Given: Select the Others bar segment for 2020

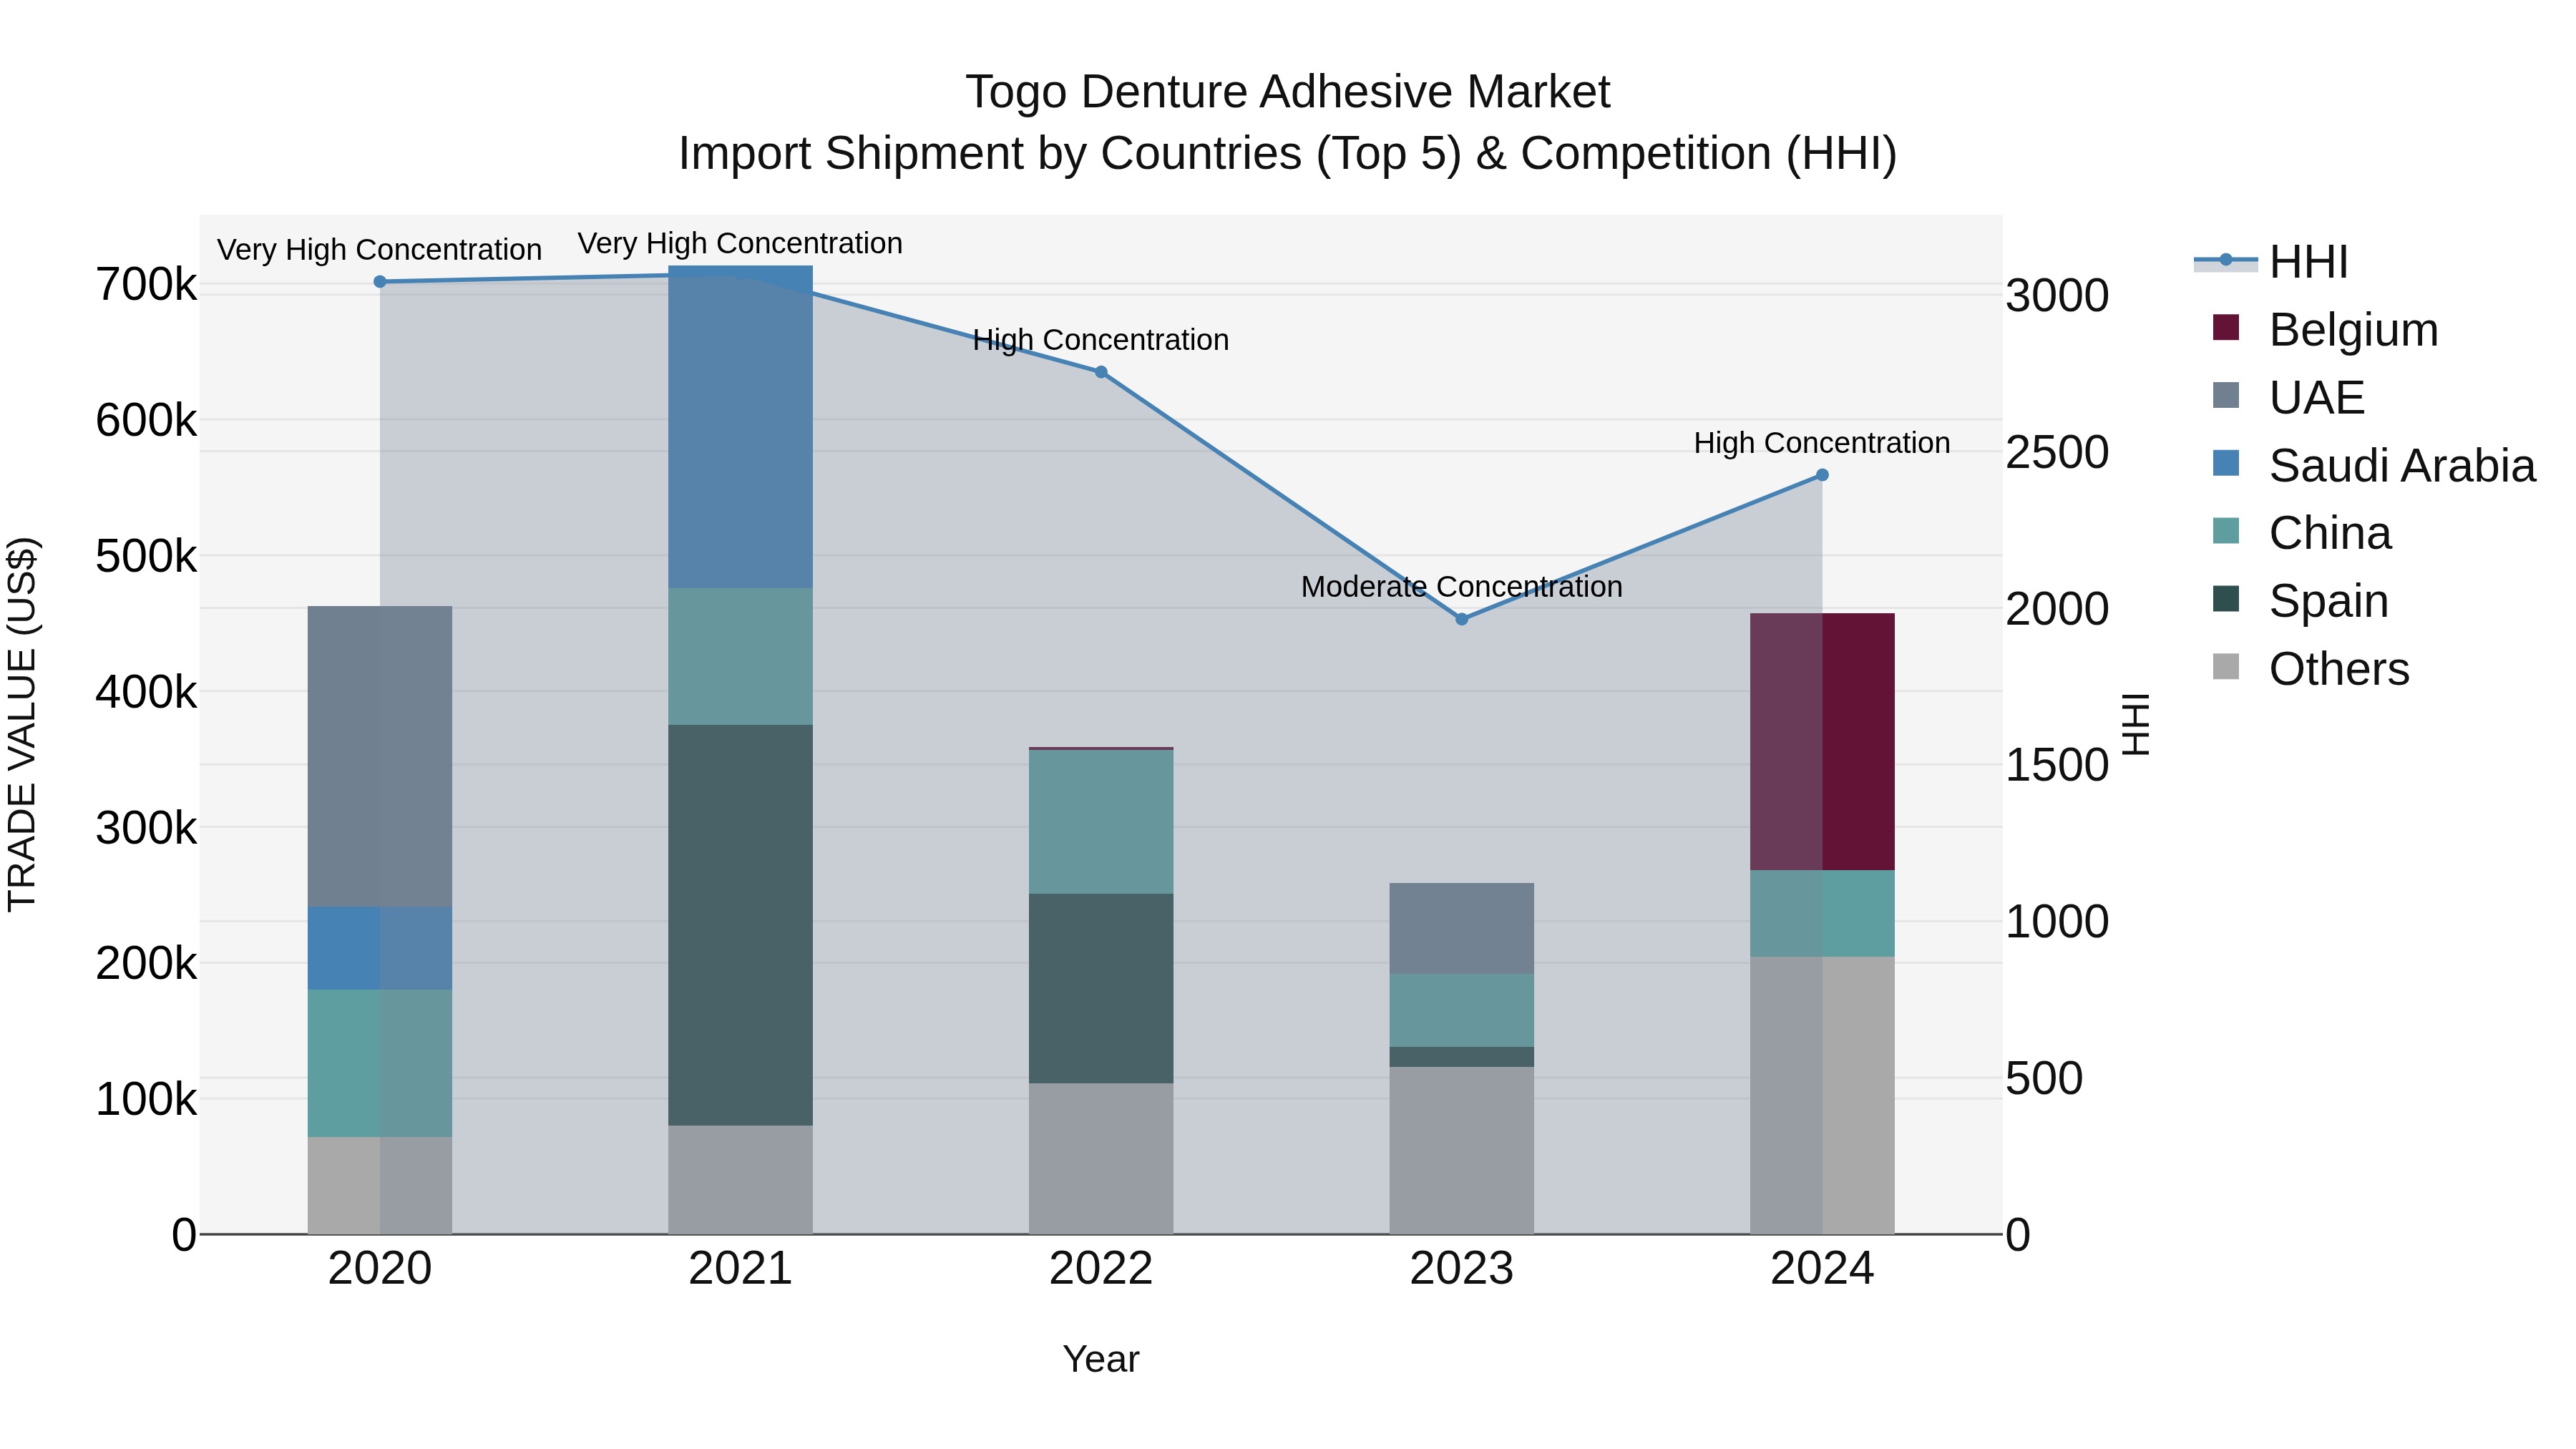Looking at the screenshot, I should (x=380, y=1185).
